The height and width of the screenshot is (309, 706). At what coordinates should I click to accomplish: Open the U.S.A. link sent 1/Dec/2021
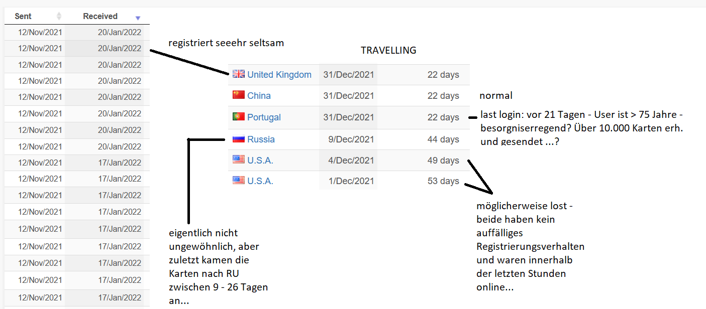260,181
